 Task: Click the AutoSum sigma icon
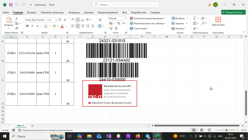(x=195, y=18)
